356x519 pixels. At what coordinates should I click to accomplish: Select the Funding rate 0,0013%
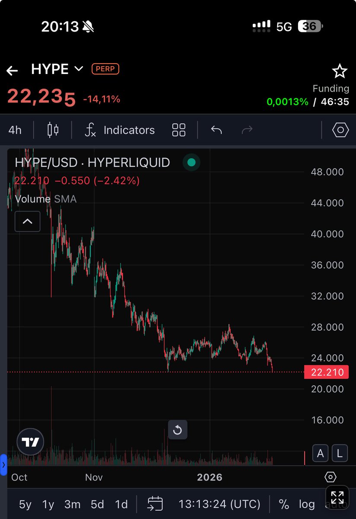pyautogui.click(x=287, y=102)
